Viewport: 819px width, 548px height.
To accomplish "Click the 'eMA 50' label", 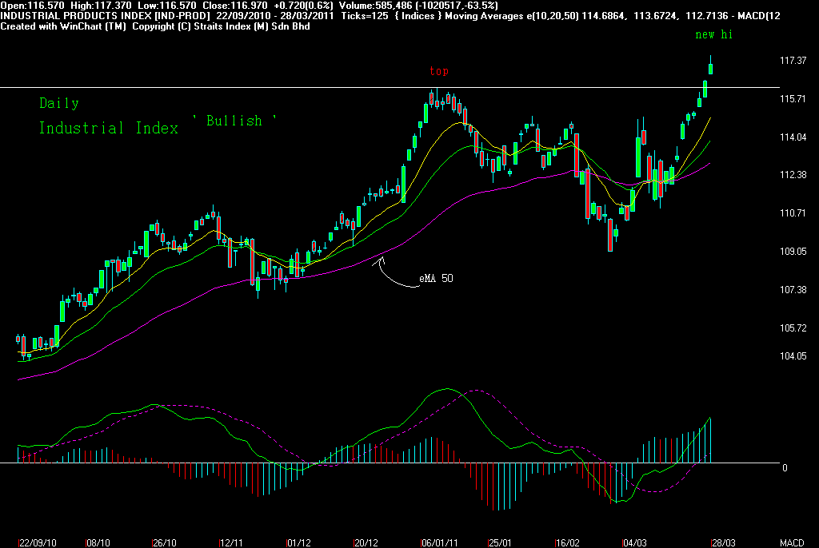I will [436, 278].
